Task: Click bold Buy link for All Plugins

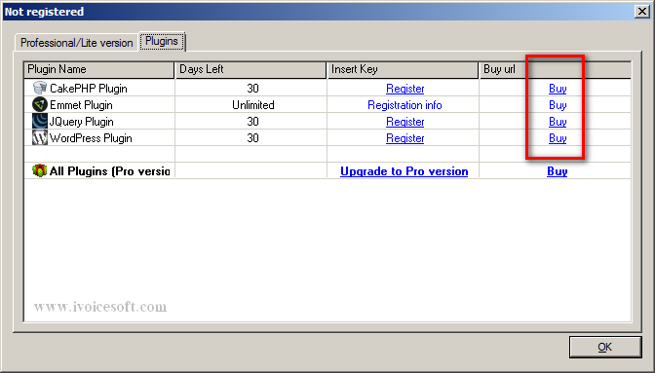Action: click(x=558, y=171)
